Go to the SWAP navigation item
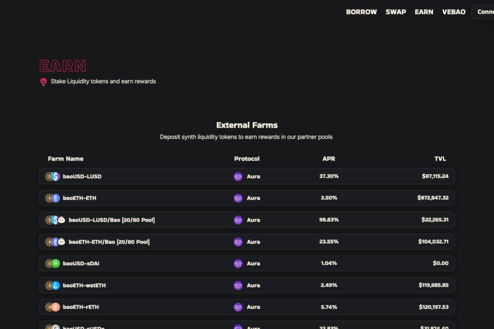 pos(396,12)
